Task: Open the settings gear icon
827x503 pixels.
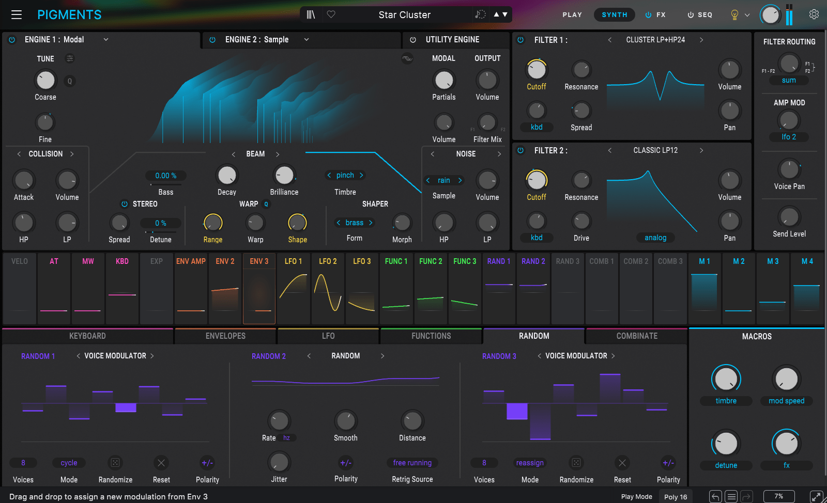Action: tap(814, 14)
